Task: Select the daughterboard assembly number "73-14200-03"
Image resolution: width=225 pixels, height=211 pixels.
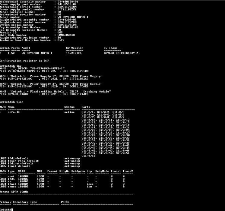Action: click(67, 20)
